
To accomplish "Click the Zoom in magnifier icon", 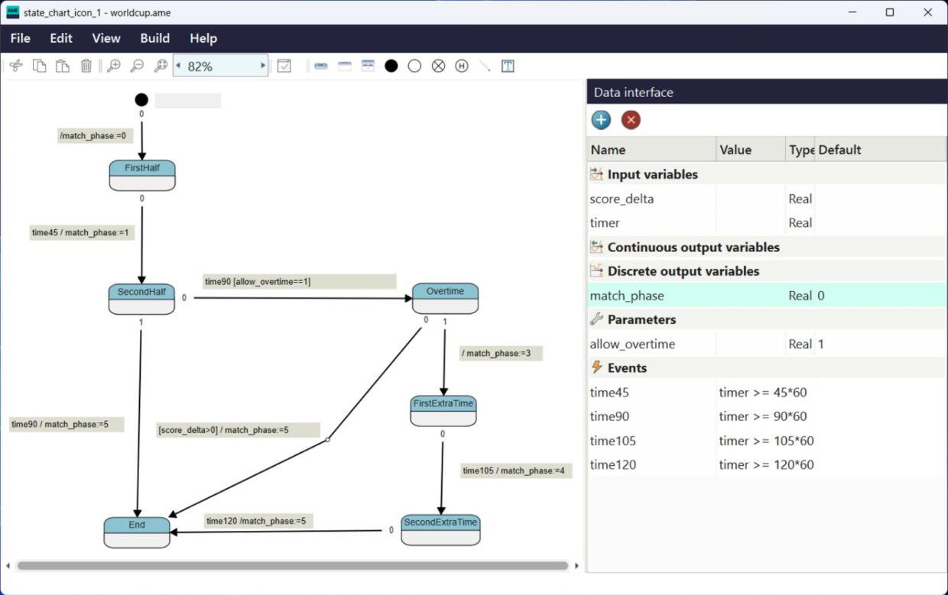I will [x=114, y=66].
